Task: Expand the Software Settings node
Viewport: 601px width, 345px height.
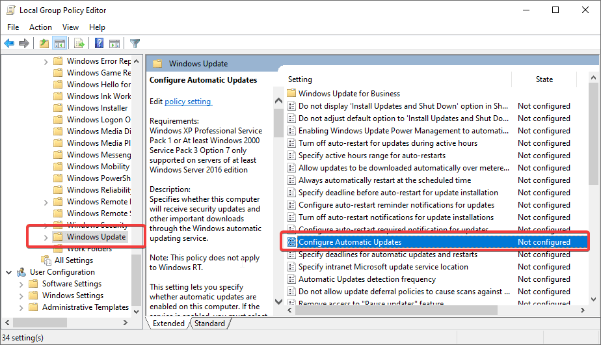Action: pyautogui.click(x=21, y=284)
